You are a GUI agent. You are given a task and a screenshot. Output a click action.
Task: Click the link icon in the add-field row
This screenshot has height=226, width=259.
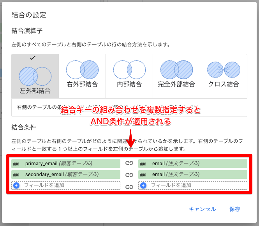tap(129, 187)
